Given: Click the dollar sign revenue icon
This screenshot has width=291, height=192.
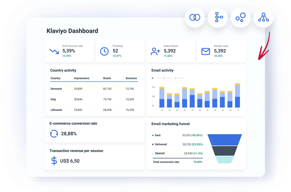Looking at the screenshot, I should click(x=54, y=161).
